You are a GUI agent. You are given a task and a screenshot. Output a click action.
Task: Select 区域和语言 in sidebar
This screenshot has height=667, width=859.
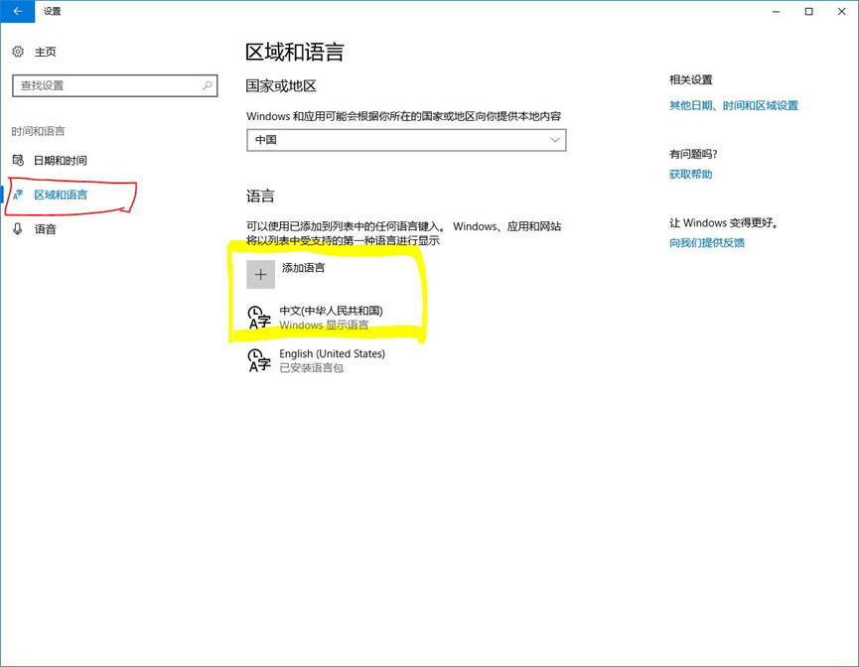click(61, 195)
